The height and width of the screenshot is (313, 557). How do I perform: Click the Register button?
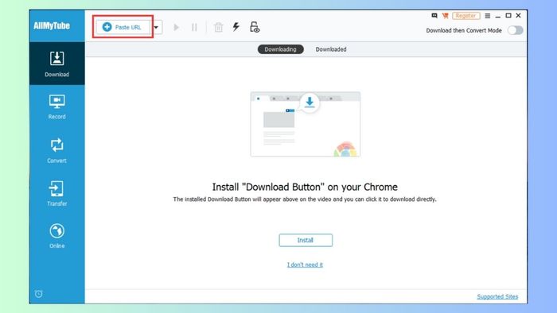point(465,16)
